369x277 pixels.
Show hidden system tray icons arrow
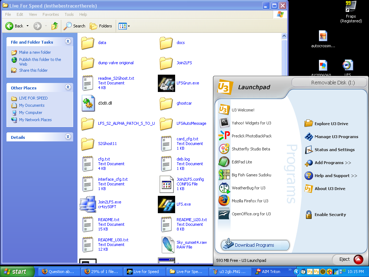click(x=297, y=272)
